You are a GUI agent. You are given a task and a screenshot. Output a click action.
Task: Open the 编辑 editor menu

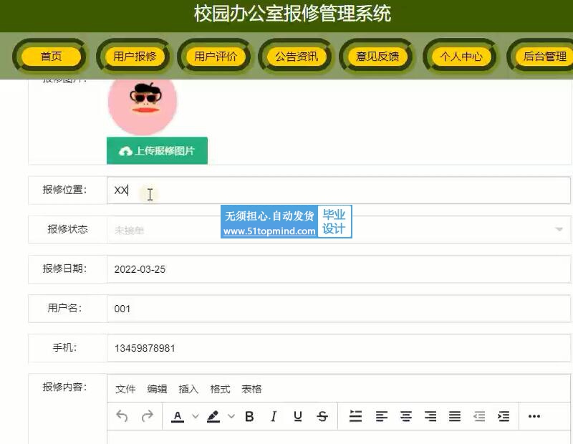tap(157, 389)
